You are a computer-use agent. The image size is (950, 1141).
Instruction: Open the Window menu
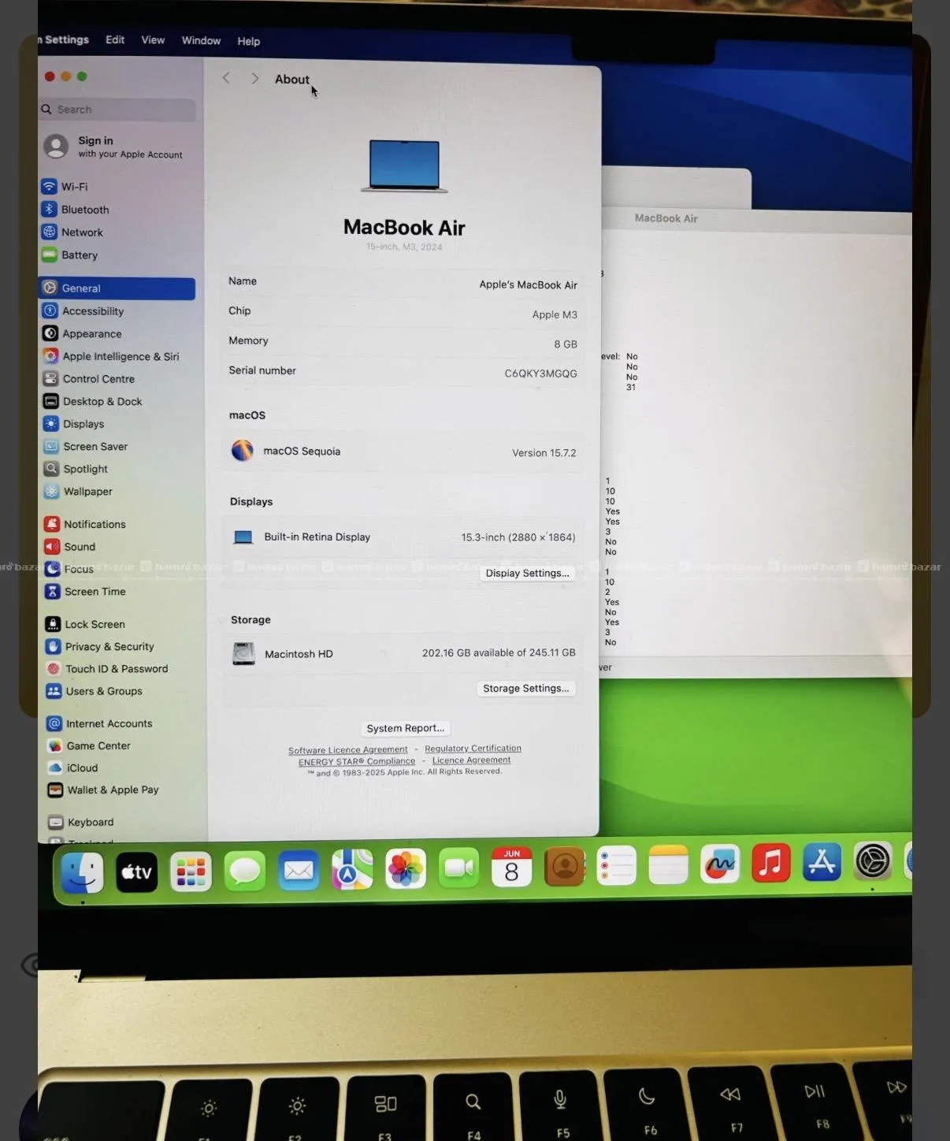(x=201, y=41)
